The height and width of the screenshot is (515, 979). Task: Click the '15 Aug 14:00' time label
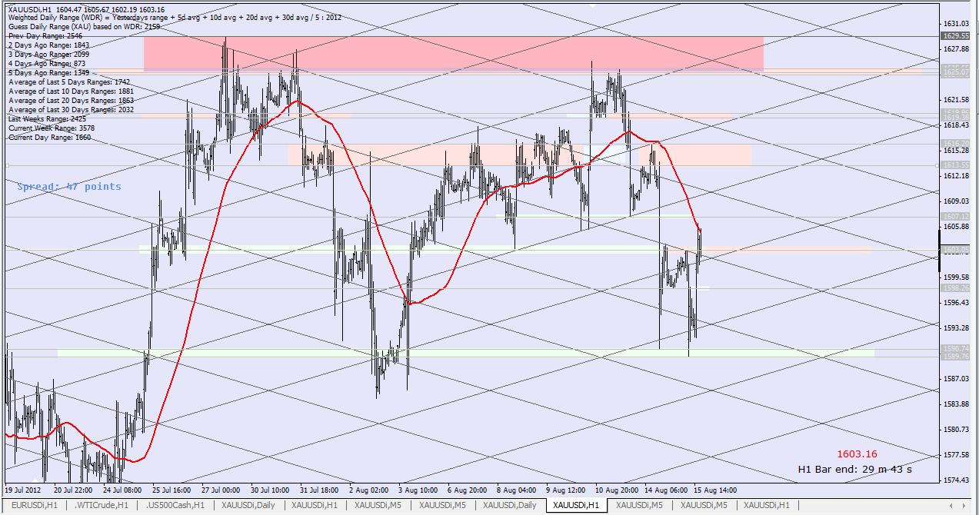pos(715,490)
